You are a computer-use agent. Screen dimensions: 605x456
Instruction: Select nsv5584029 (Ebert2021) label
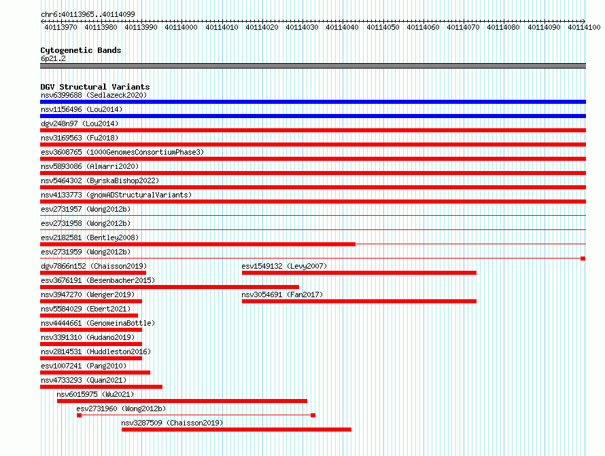click(x=86, y=309)
